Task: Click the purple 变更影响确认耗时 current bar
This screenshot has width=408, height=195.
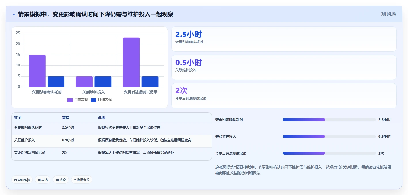Action: [37, 71]
